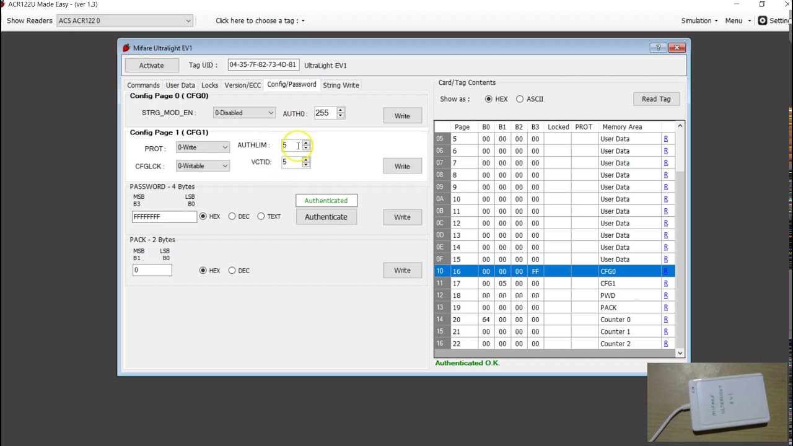Click the Show Readers label

tap(29, 20)
